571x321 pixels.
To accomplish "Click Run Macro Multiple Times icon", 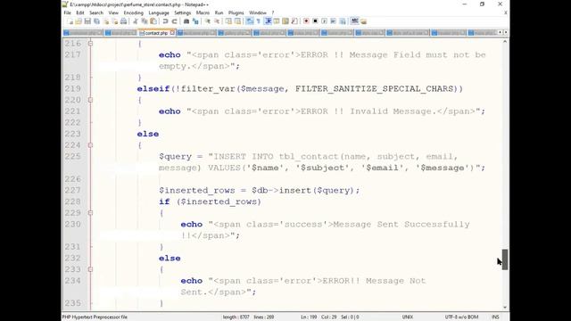I will (x=333, y=21).
